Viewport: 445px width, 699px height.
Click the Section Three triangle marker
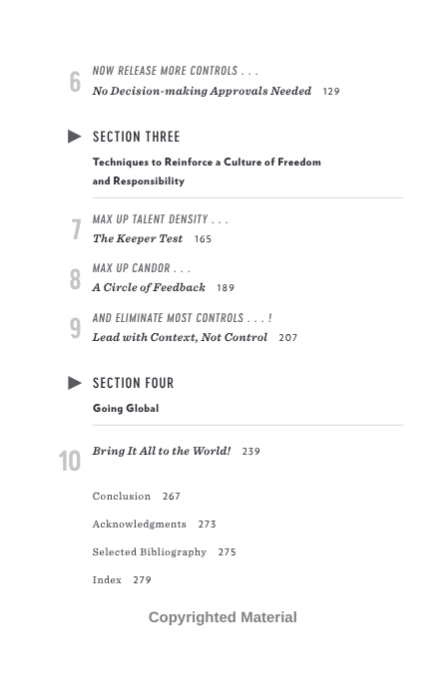click(75, 137)
